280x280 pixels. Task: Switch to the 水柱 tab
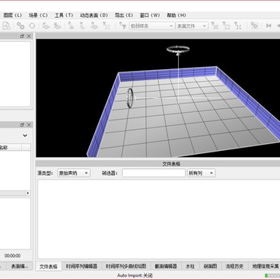191,266
